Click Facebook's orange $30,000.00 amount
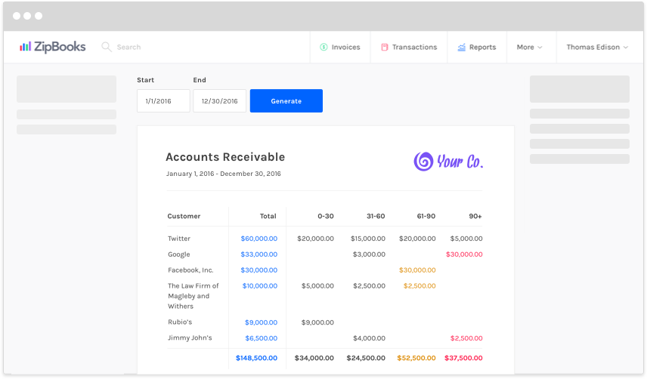Image resolution: width=647 pixels, height=379 pixels. 417,270
